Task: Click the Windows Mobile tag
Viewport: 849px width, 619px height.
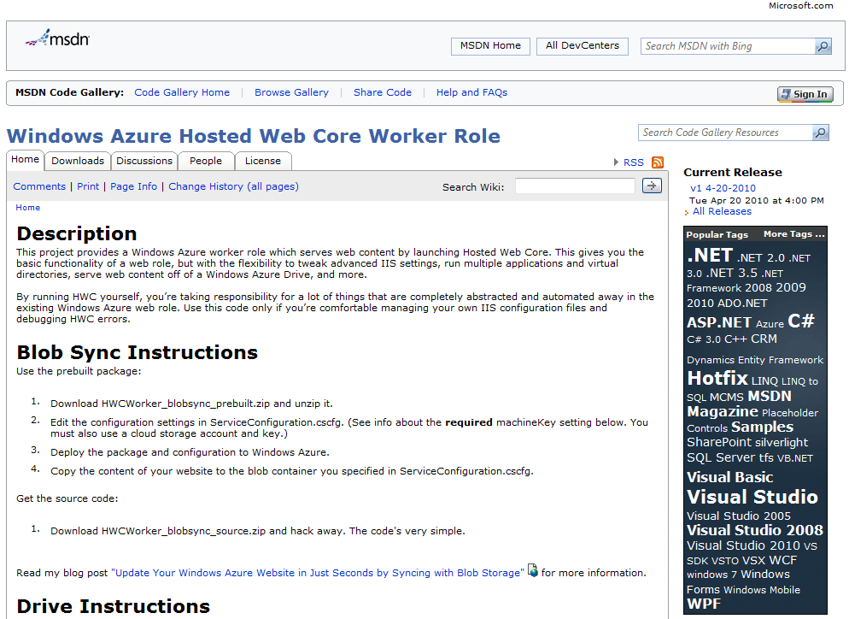Action: [x=762, y=590]
